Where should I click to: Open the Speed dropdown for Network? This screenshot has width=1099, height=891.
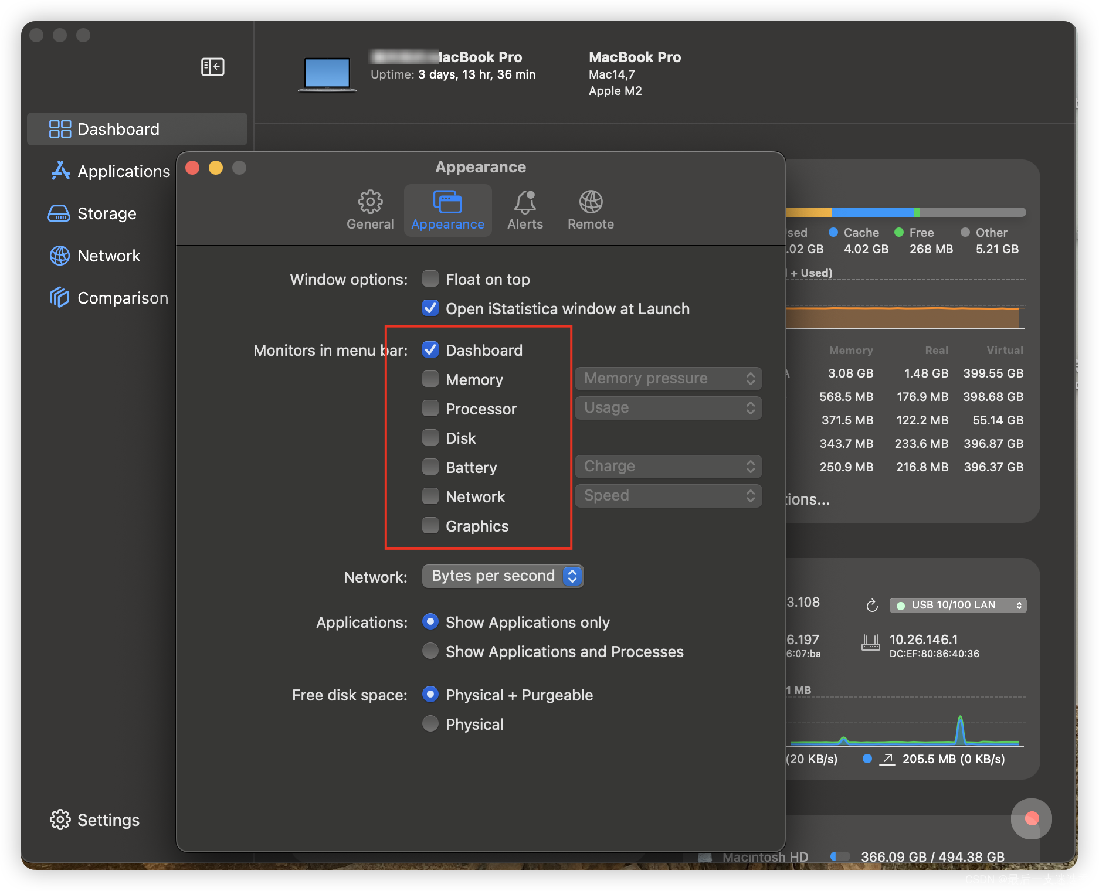pos(669,496)
